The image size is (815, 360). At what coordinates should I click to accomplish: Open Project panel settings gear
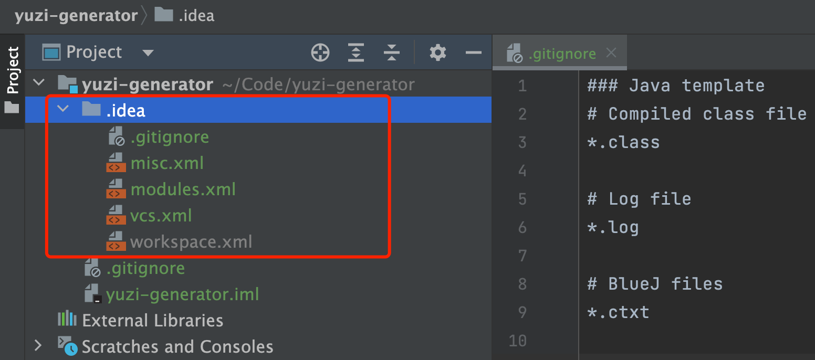pyautogui.click(x=437, y=52)
